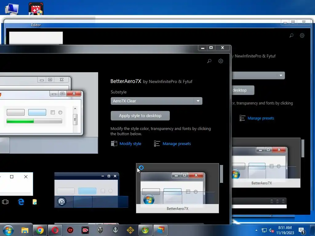
Task: Switch to the colorful windows taskbar app
Action: click(x=161, y=230)
